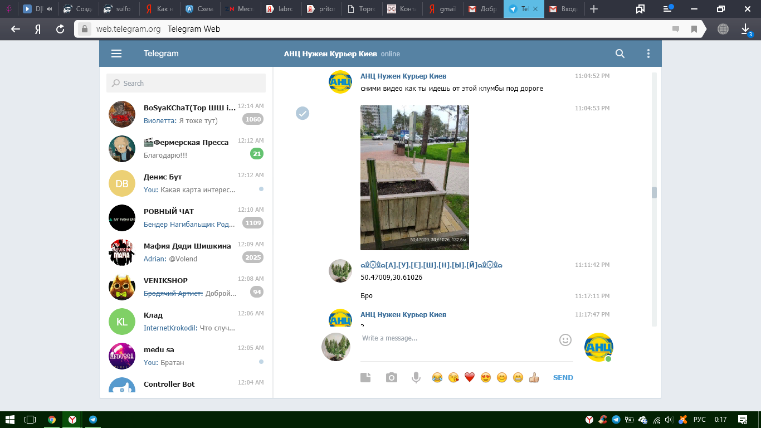Insert the heart-eyes emoji
The image size is (761, 428).
[486, 378]
